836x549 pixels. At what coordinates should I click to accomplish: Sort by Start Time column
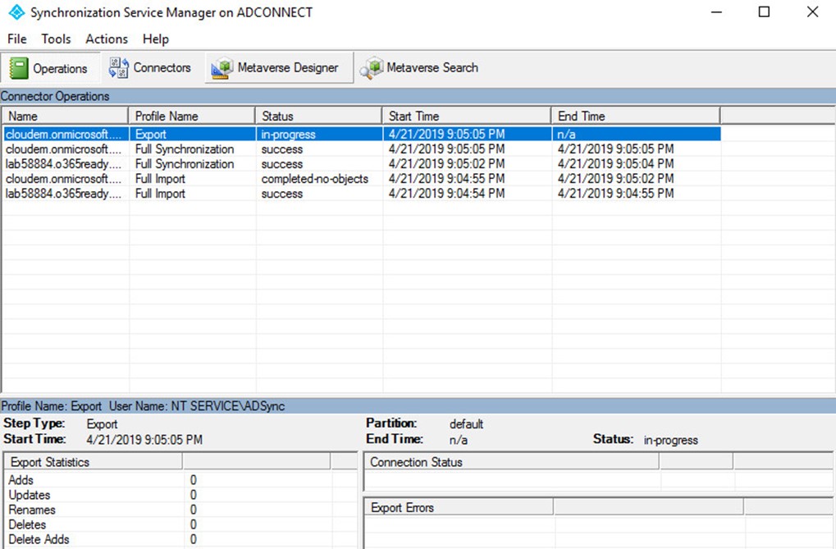[x=466, y=116]
